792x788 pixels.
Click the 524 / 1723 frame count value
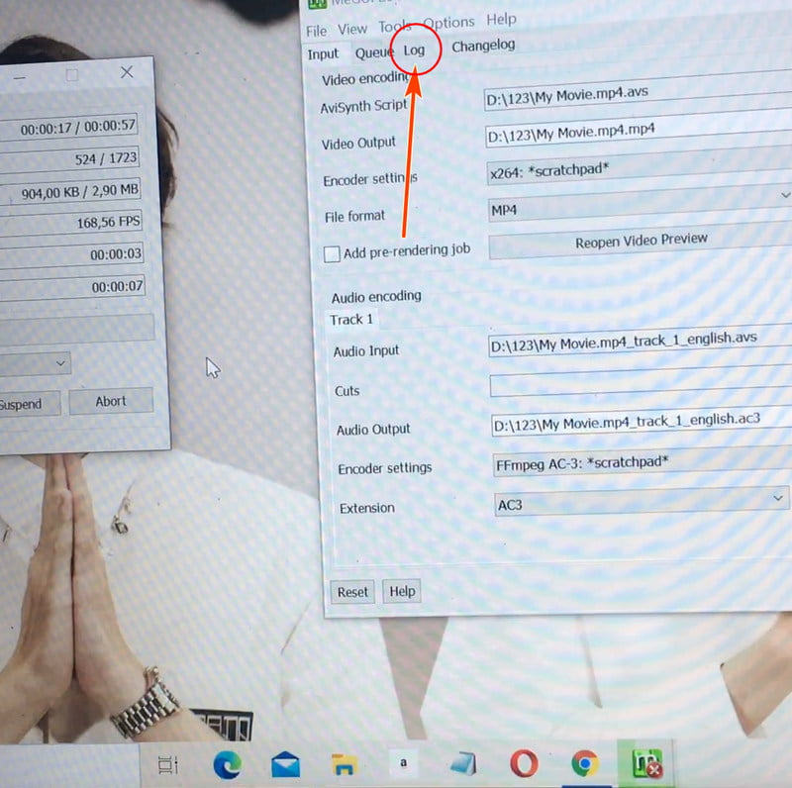click(106, 159)
